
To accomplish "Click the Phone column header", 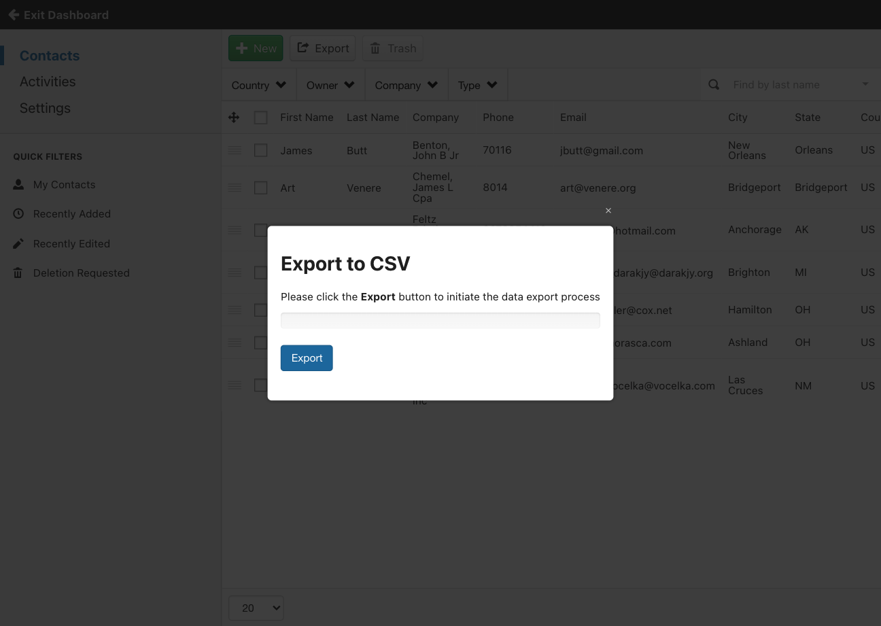I will (x=498, y=118).
